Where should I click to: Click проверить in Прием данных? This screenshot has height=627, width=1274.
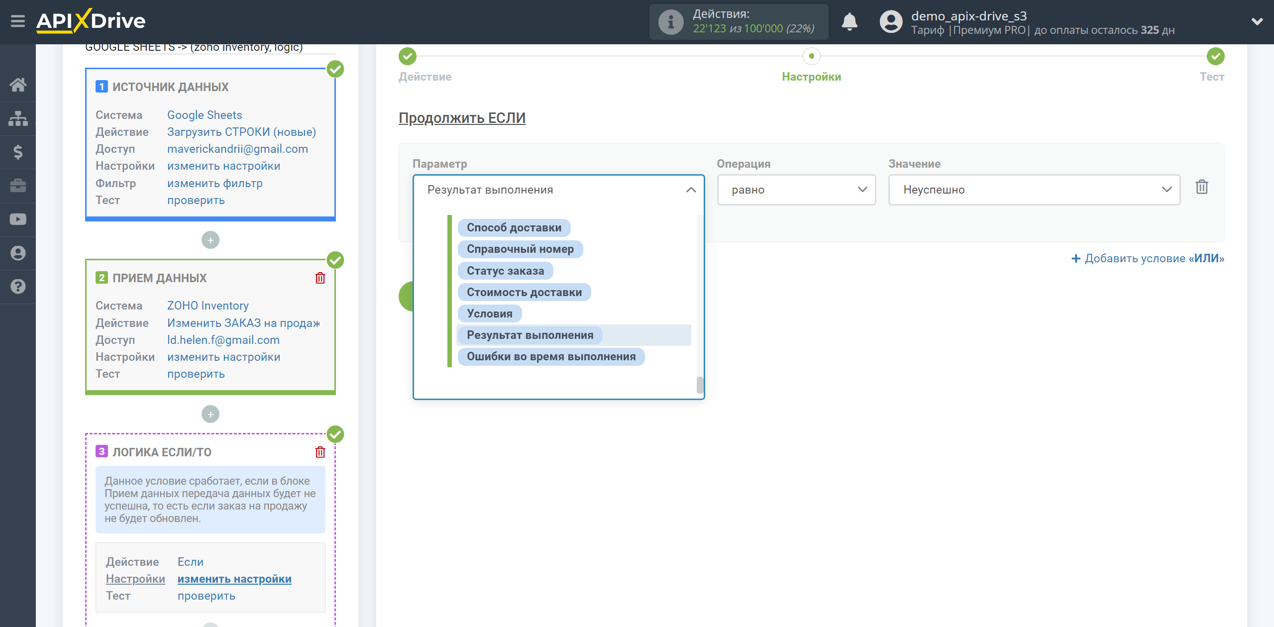[x=196, y=374]
